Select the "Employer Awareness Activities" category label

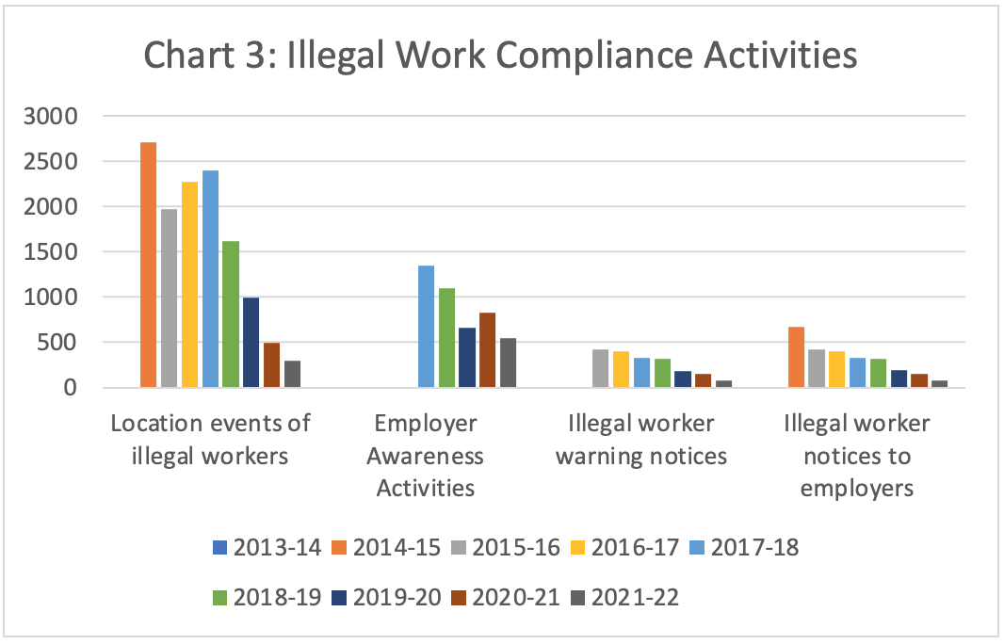[426, 456]
